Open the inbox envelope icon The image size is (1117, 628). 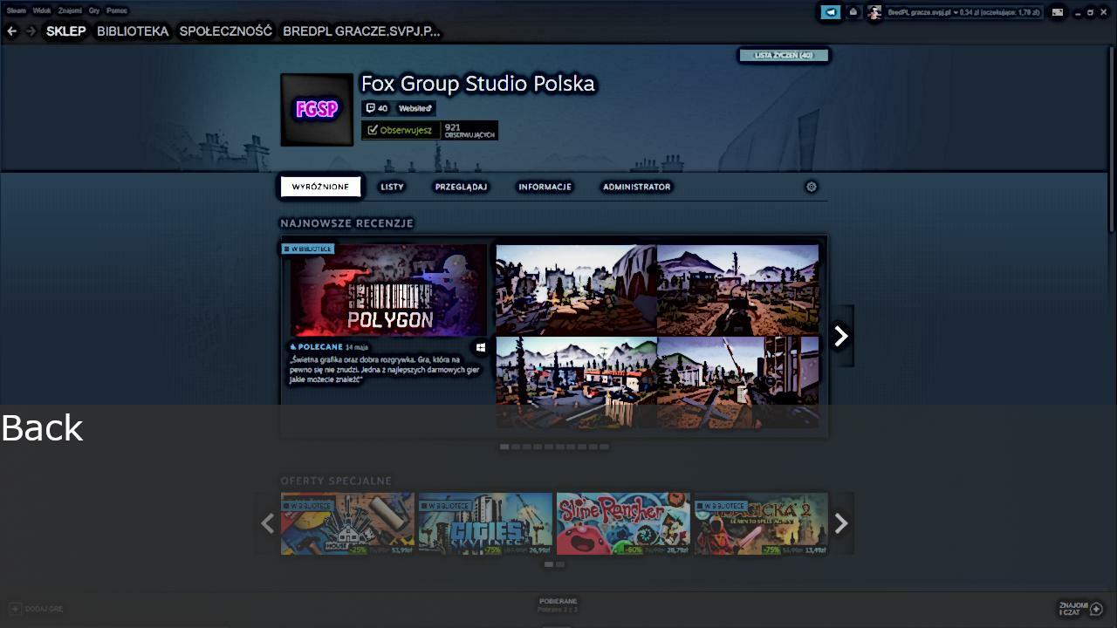point(853,12)
